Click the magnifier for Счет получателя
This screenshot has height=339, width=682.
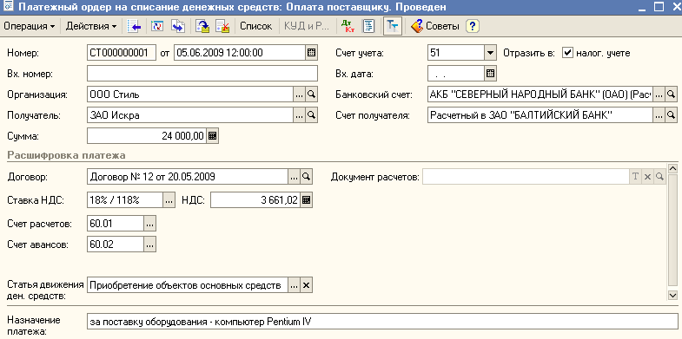(672, 115)
